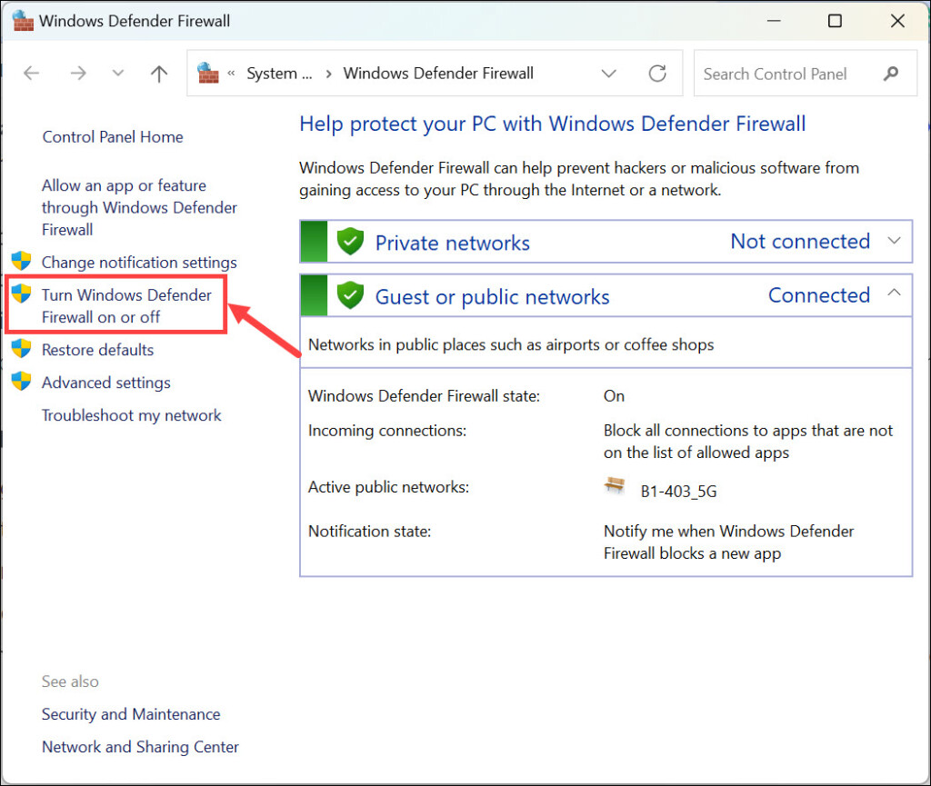Click the Back navigation arrow
931x786 pixels.
[x=32, y=74]
